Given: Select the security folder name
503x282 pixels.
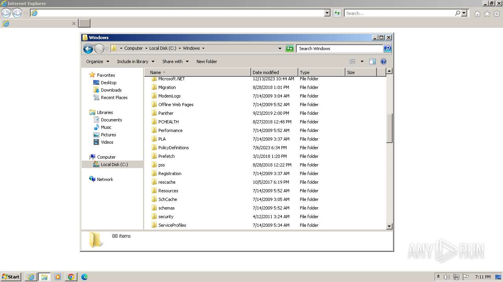Looking at the screenshot, I should (166, 217).
